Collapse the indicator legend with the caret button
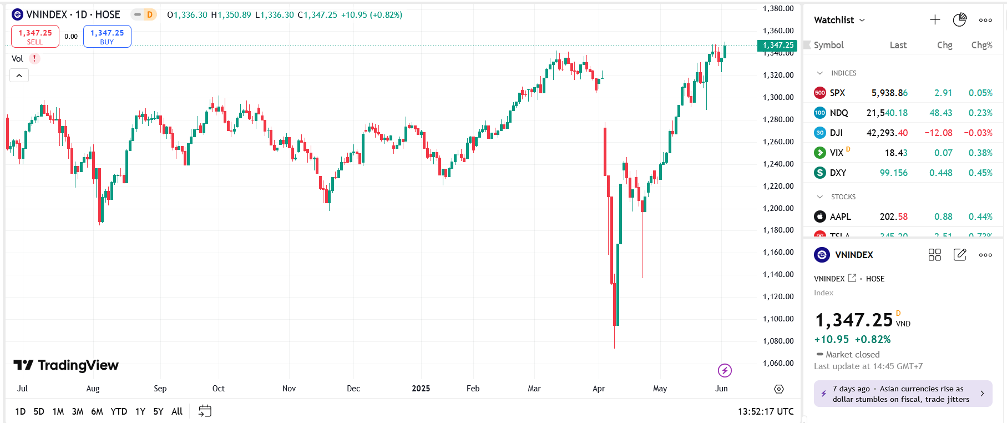This screenshot has width=1007, height=423. tap(19, 75)
